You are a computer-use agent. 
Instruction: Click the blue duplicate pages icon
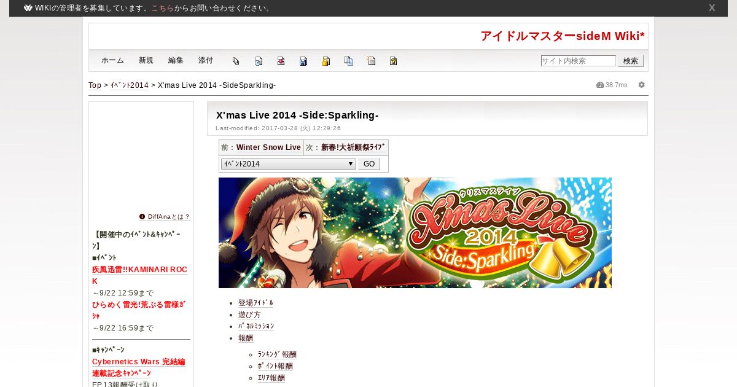(349, 61)
